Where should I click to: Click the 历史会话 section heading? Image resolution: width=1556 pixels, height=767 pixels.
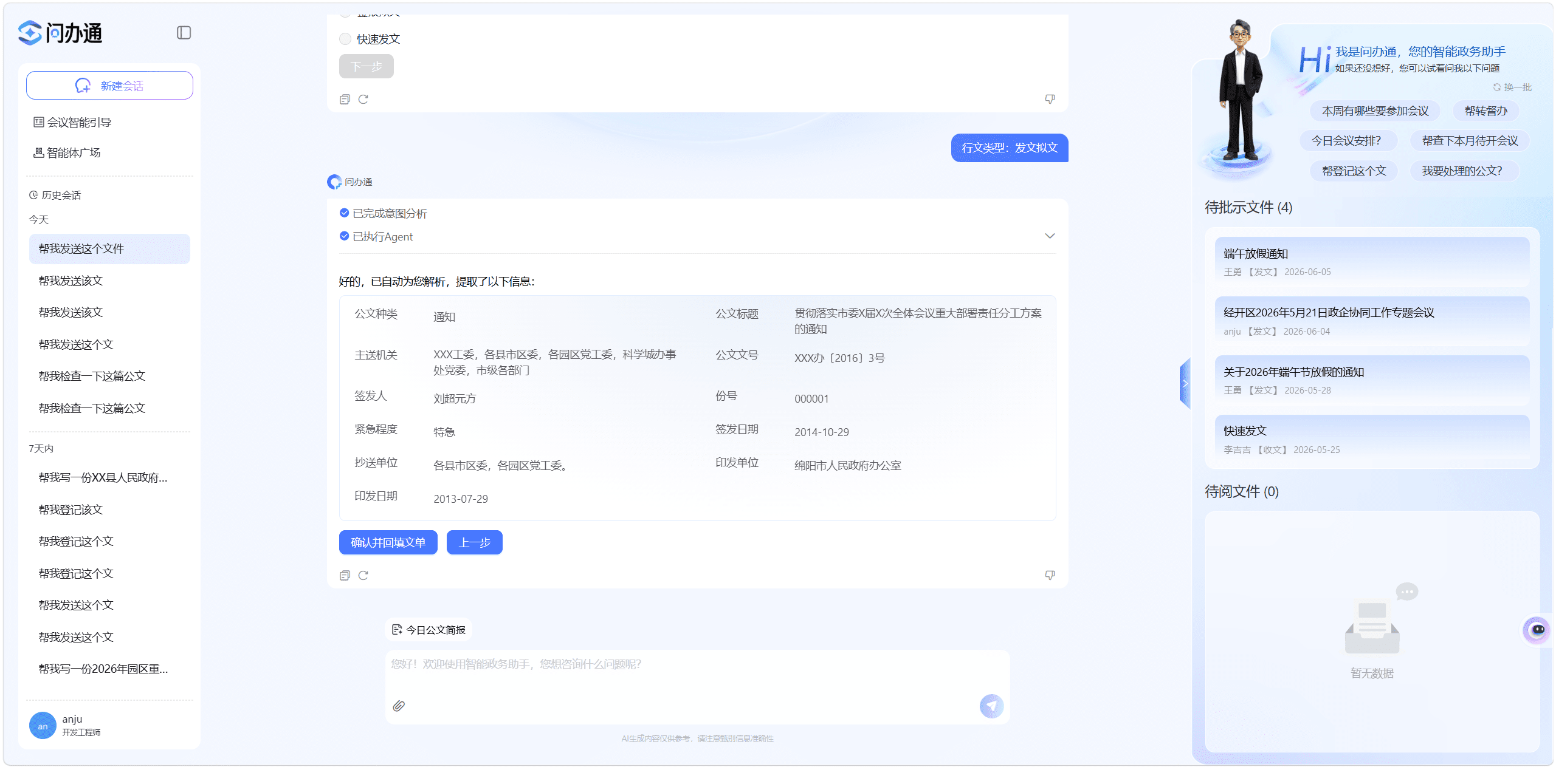click(55, 195)
